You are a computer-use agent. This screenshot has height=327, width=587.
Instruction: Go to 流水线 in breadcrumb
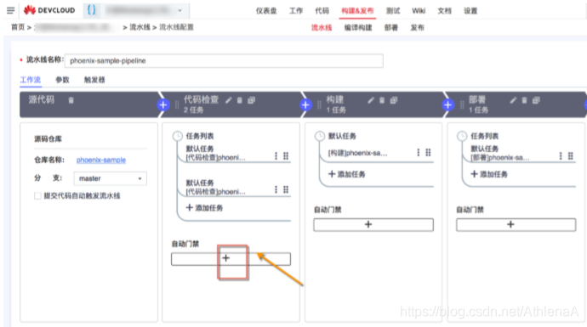point(140,27)
